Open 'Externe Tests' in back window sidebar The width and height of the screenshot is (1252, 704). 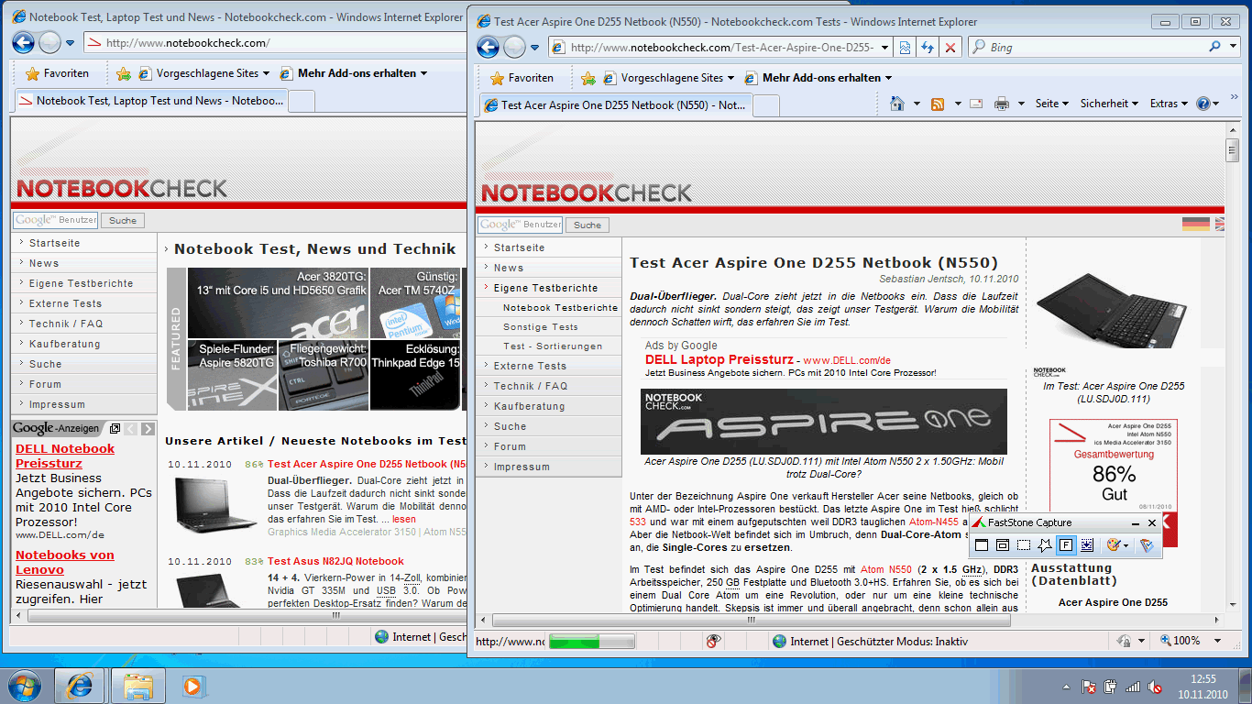pyautogui.click(x=65, y=303)
